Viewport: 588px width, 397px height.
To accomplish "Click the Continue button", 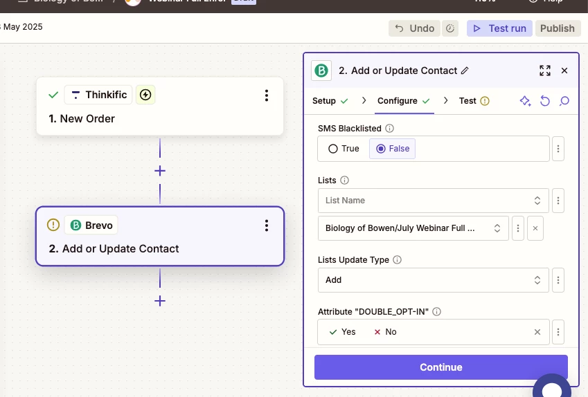I will tap(441, 367).
